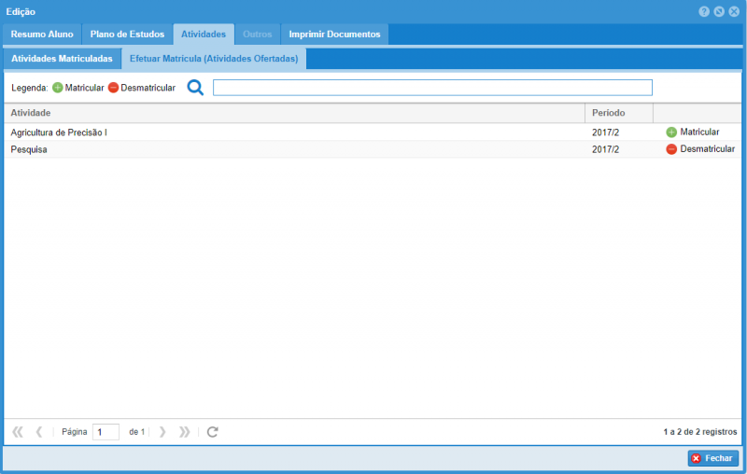Screen dimensions: 747x474
Task: Click the green Matricular icon for Agricultura
Action: 671,132
